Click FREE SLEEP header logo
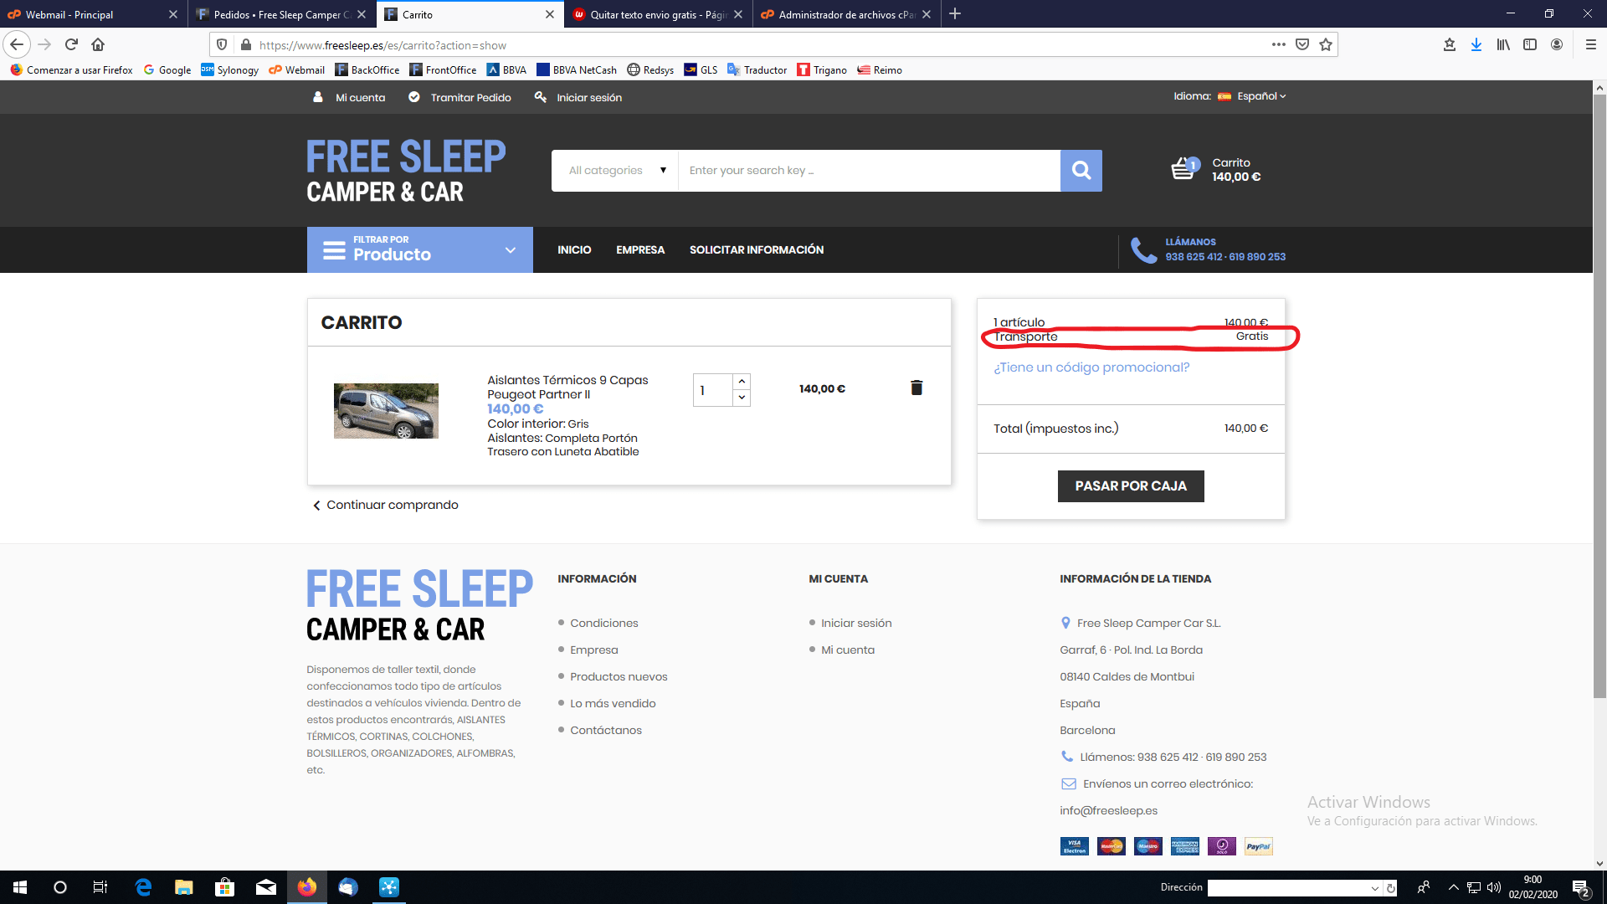The image size is (1607, 904). (406, 172)
